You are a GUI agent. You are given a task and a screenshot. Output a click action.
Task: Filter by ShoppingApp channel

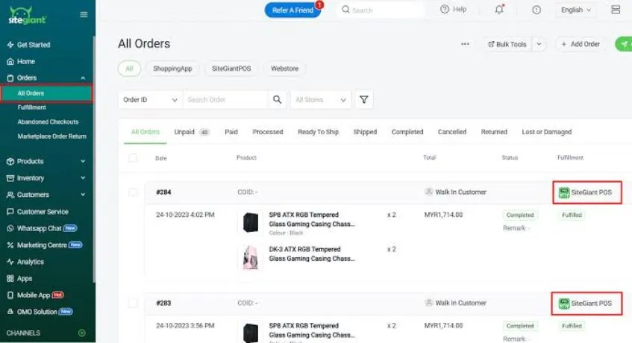click(172, 69)
